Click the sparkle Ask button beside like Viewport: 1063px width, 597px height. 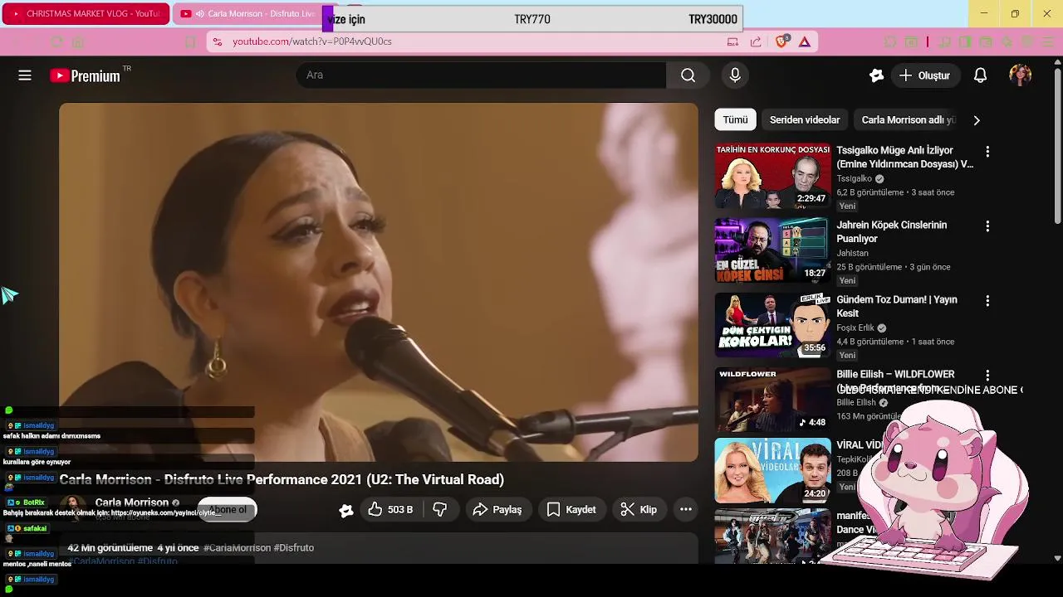[x=346, y=510]
